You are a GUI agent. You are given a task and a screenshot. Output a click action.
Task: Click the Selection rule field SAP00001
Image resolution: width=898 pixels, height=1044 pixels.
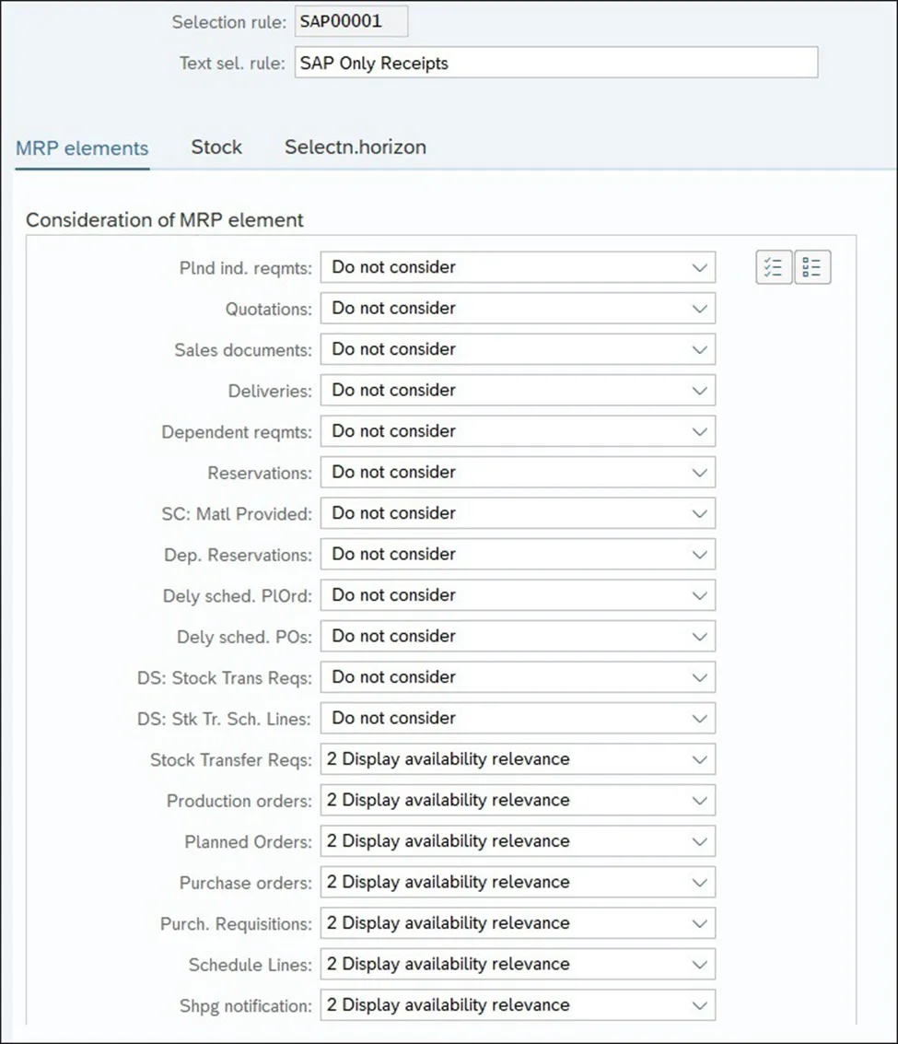351,22
